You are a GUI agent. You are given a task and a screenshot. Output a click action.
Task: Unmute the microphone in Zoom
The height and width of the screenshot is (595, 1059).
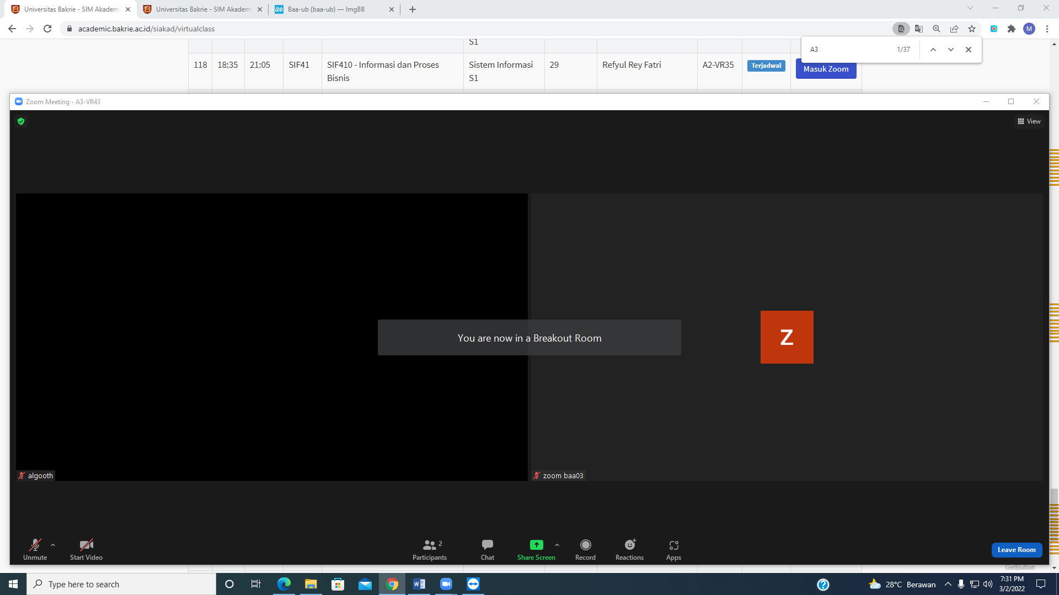pyautogui.click(x=35, y=549)
